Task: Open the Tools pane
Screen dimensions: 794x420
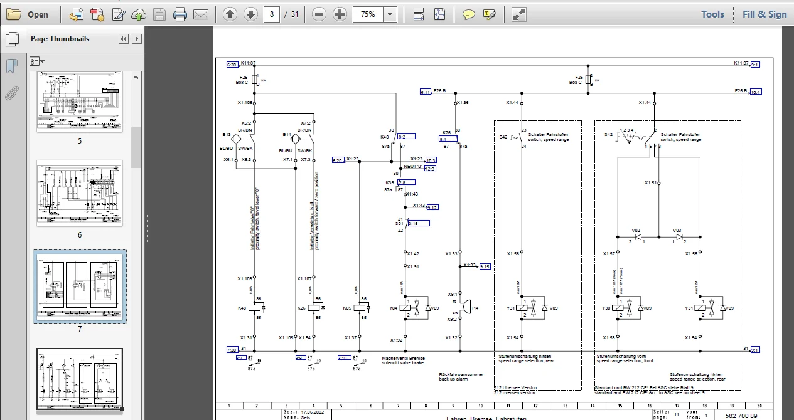Action: tap(712, 14)
